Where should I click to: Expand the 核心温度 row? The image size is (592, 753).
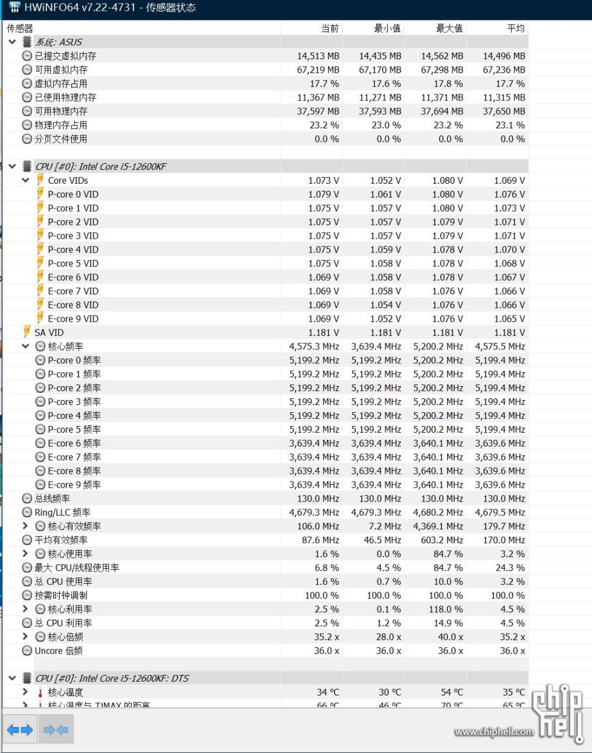pyautogui.click(x=25, y=692)
